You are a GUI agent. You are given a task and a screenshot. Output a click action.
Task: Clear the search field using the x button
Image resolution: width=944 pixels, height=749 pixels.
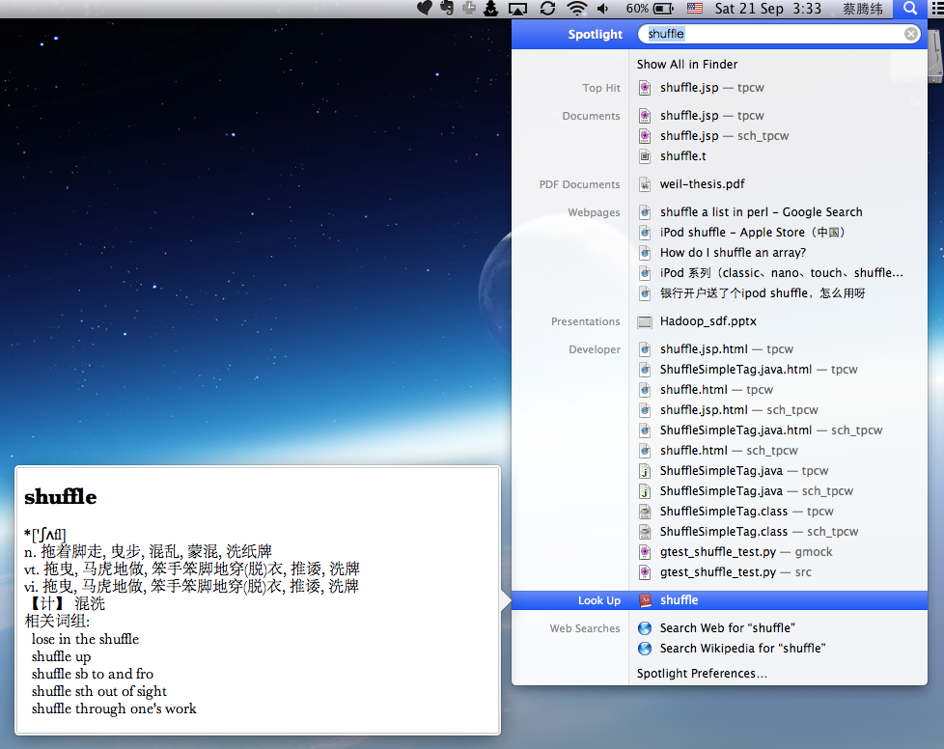(x=910, y=33)
